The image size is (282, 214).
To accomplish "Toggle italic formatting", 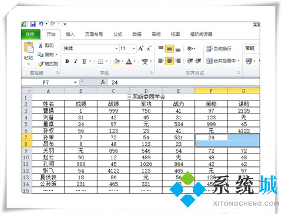I will pos(76,61).
